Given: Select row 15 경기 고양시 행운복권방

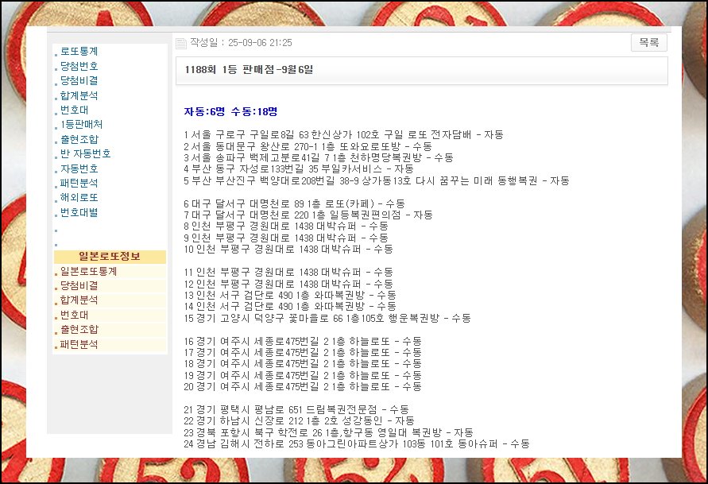Looking at the screenshot, I should point(327,318).
